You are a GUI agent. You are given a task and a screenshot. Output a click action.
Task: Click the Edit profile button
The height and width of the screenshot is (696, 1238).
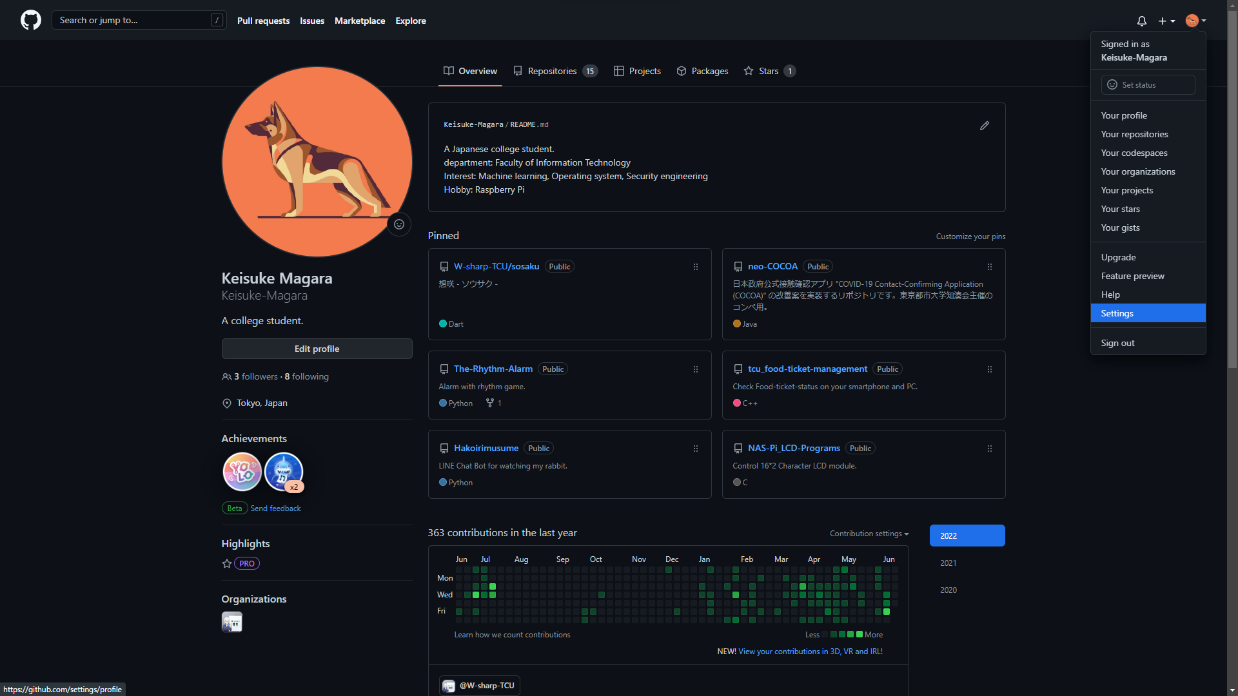click(x=317, y=349)
